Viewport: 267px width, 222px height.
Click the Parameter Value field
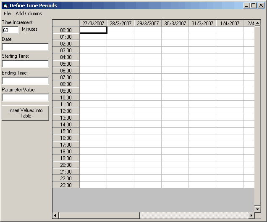click(x=25, y=97)
